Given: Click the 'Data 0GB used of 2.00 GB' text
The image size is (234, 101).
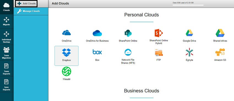Looking at the screenshot, I should point(183,3).
